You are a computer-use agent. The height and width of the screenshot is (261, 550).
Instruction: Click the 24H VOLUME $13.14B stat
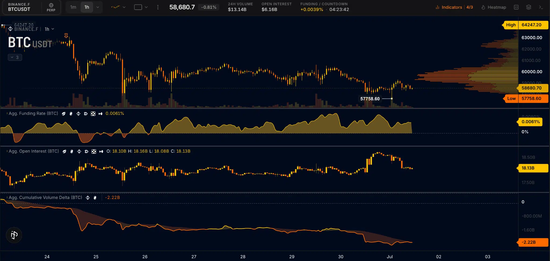pos(240,7)
